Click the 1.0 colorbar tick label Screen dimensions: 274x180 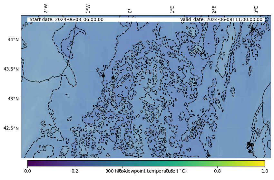click(x=264, y=171)
